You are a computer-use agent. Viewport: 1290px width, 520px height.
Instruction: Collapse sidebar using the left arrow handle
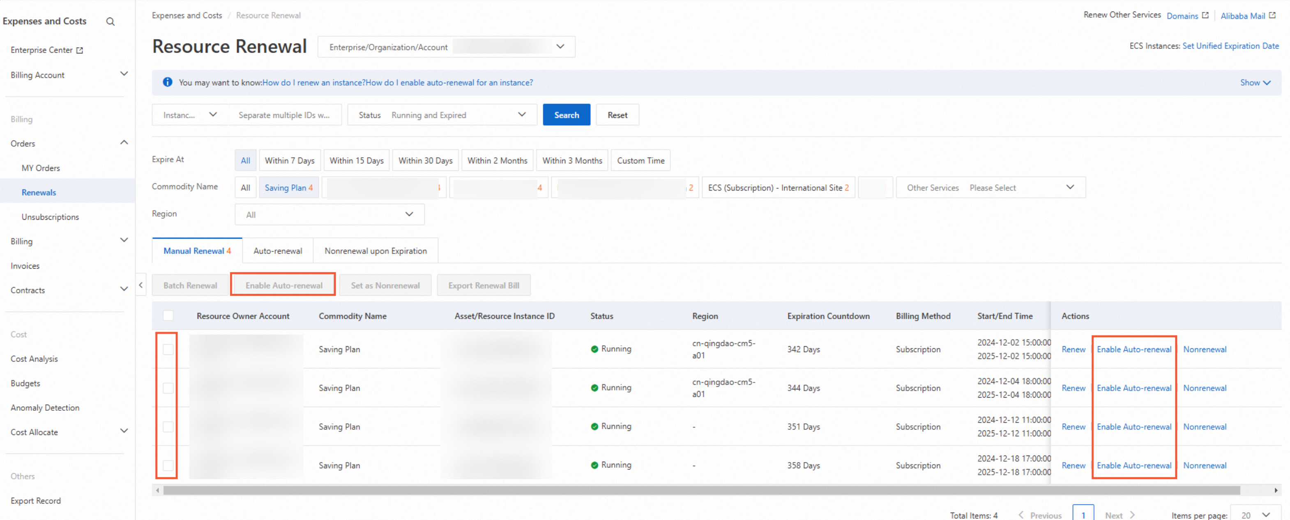141,285
